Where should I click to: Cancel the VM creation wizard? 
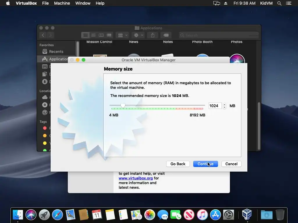click(x=231, y=164)
